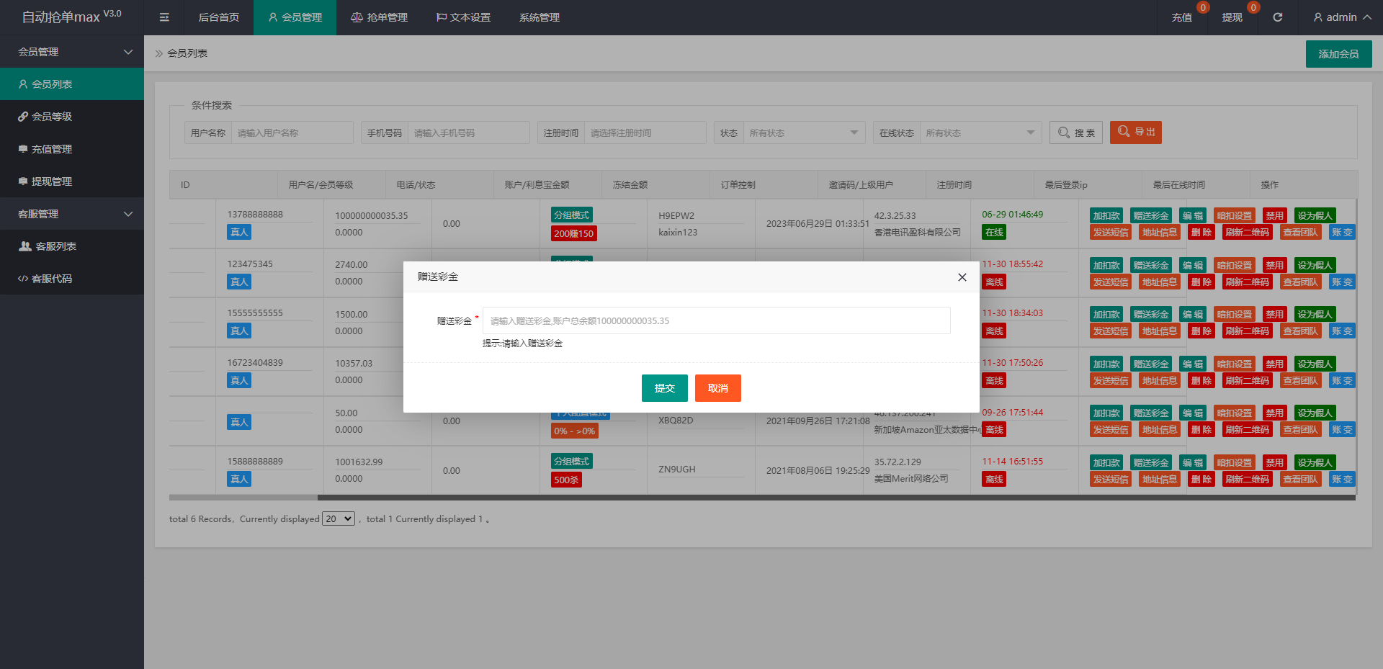Open the records-per-page dropdown showing 20
Image resolution: width=1383 pixels, height=669 pixels.
339,518
